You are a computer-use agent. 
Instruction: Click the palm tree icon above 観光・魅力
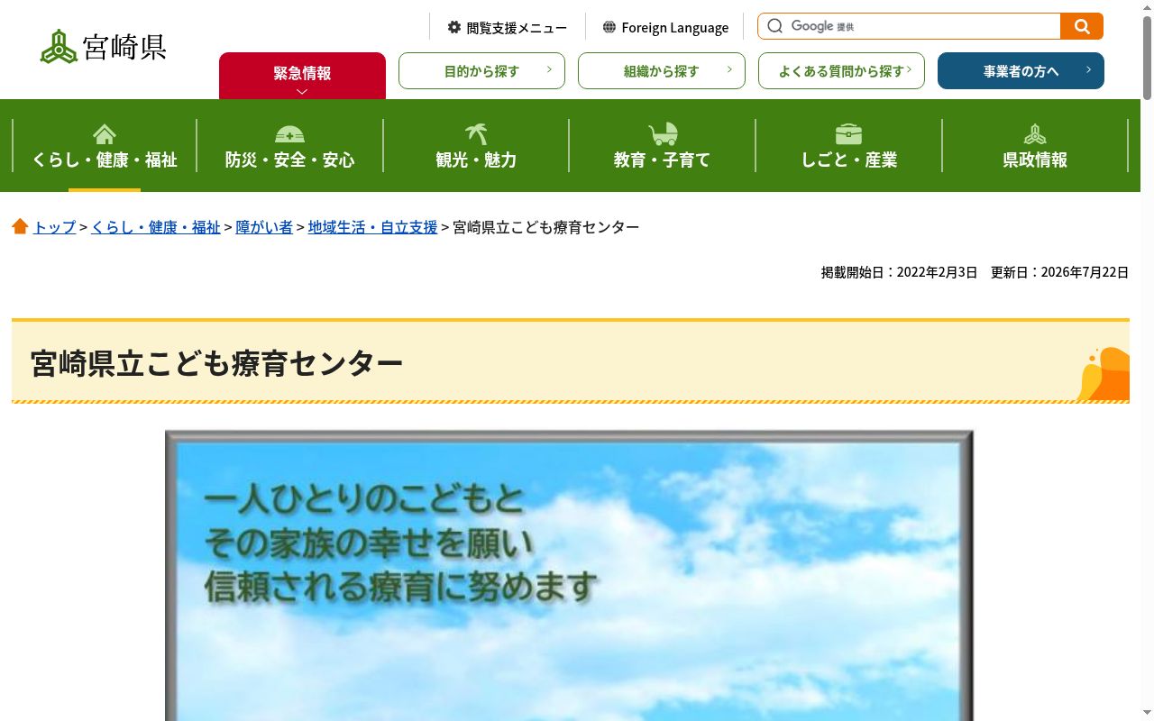click(x=476, y=134)
